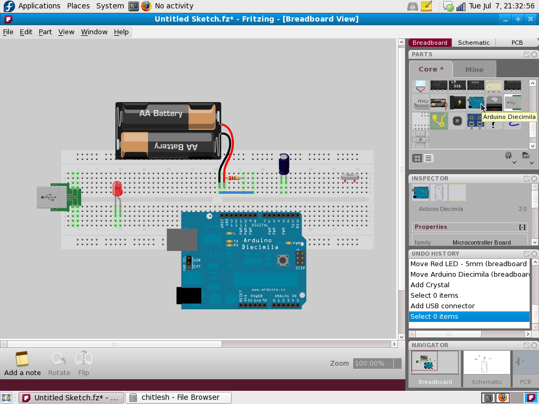Screen dimensions: 539x404
Task: Open the bin folder dropdown in Parts
Action: coord(527,157)
